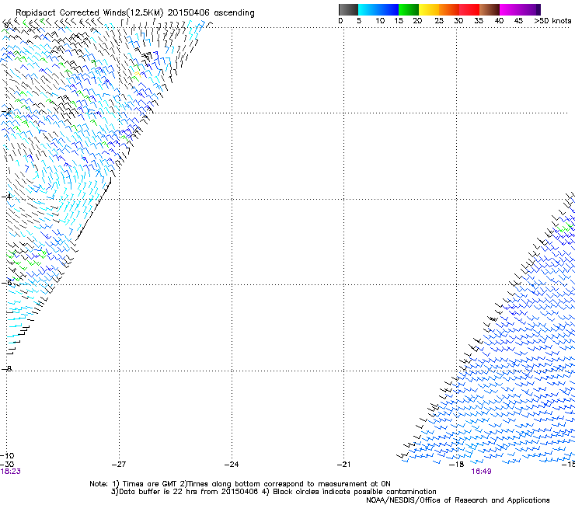Click the '>50 knots' legend label
The width and height of the screenshot is (575, 505).
pos(552,21)
